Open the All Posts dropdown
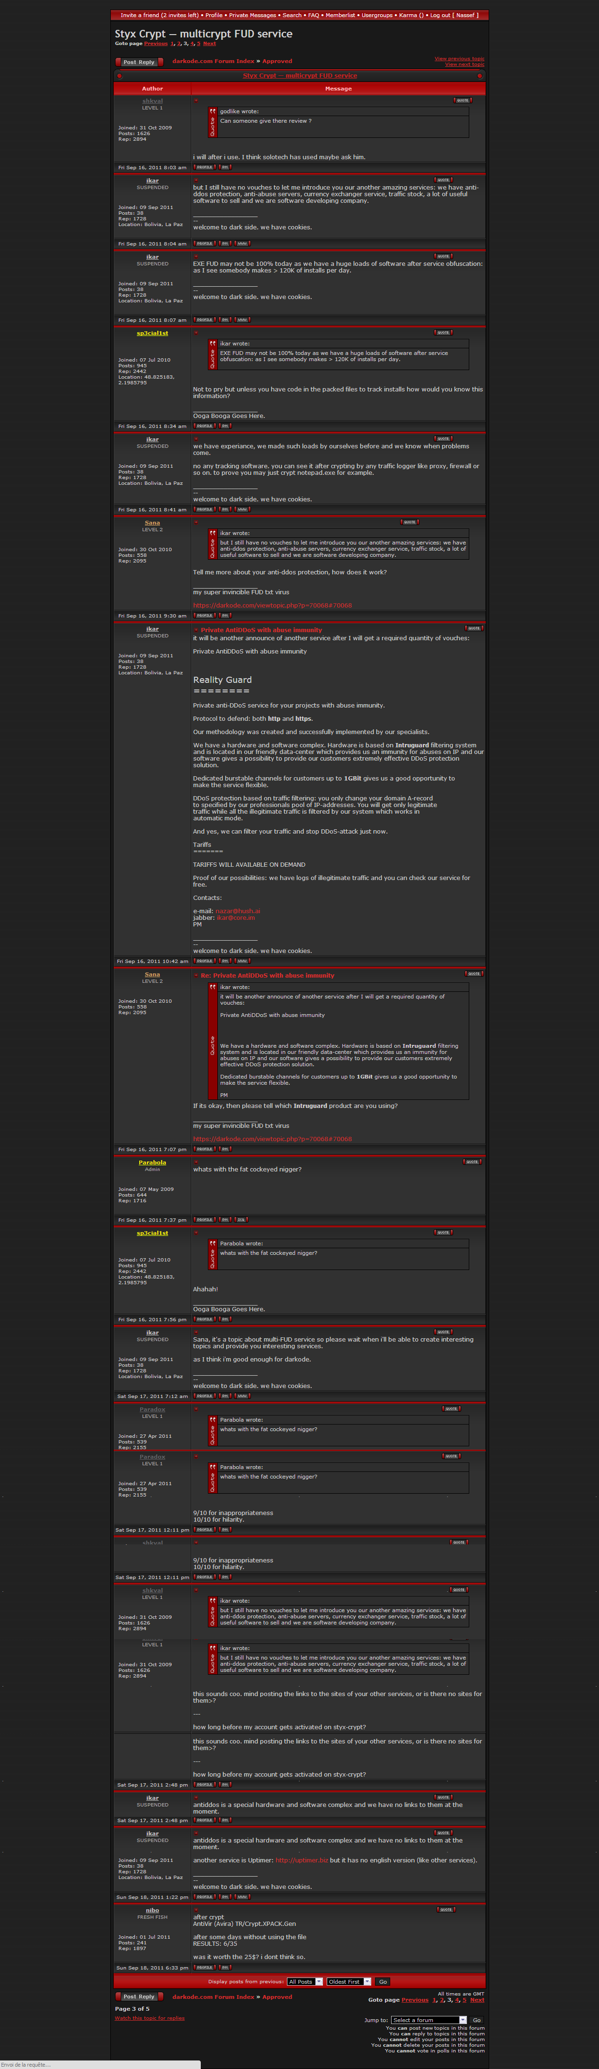Viewport: 599px width, 2069px height. (x=305, y=1981)
